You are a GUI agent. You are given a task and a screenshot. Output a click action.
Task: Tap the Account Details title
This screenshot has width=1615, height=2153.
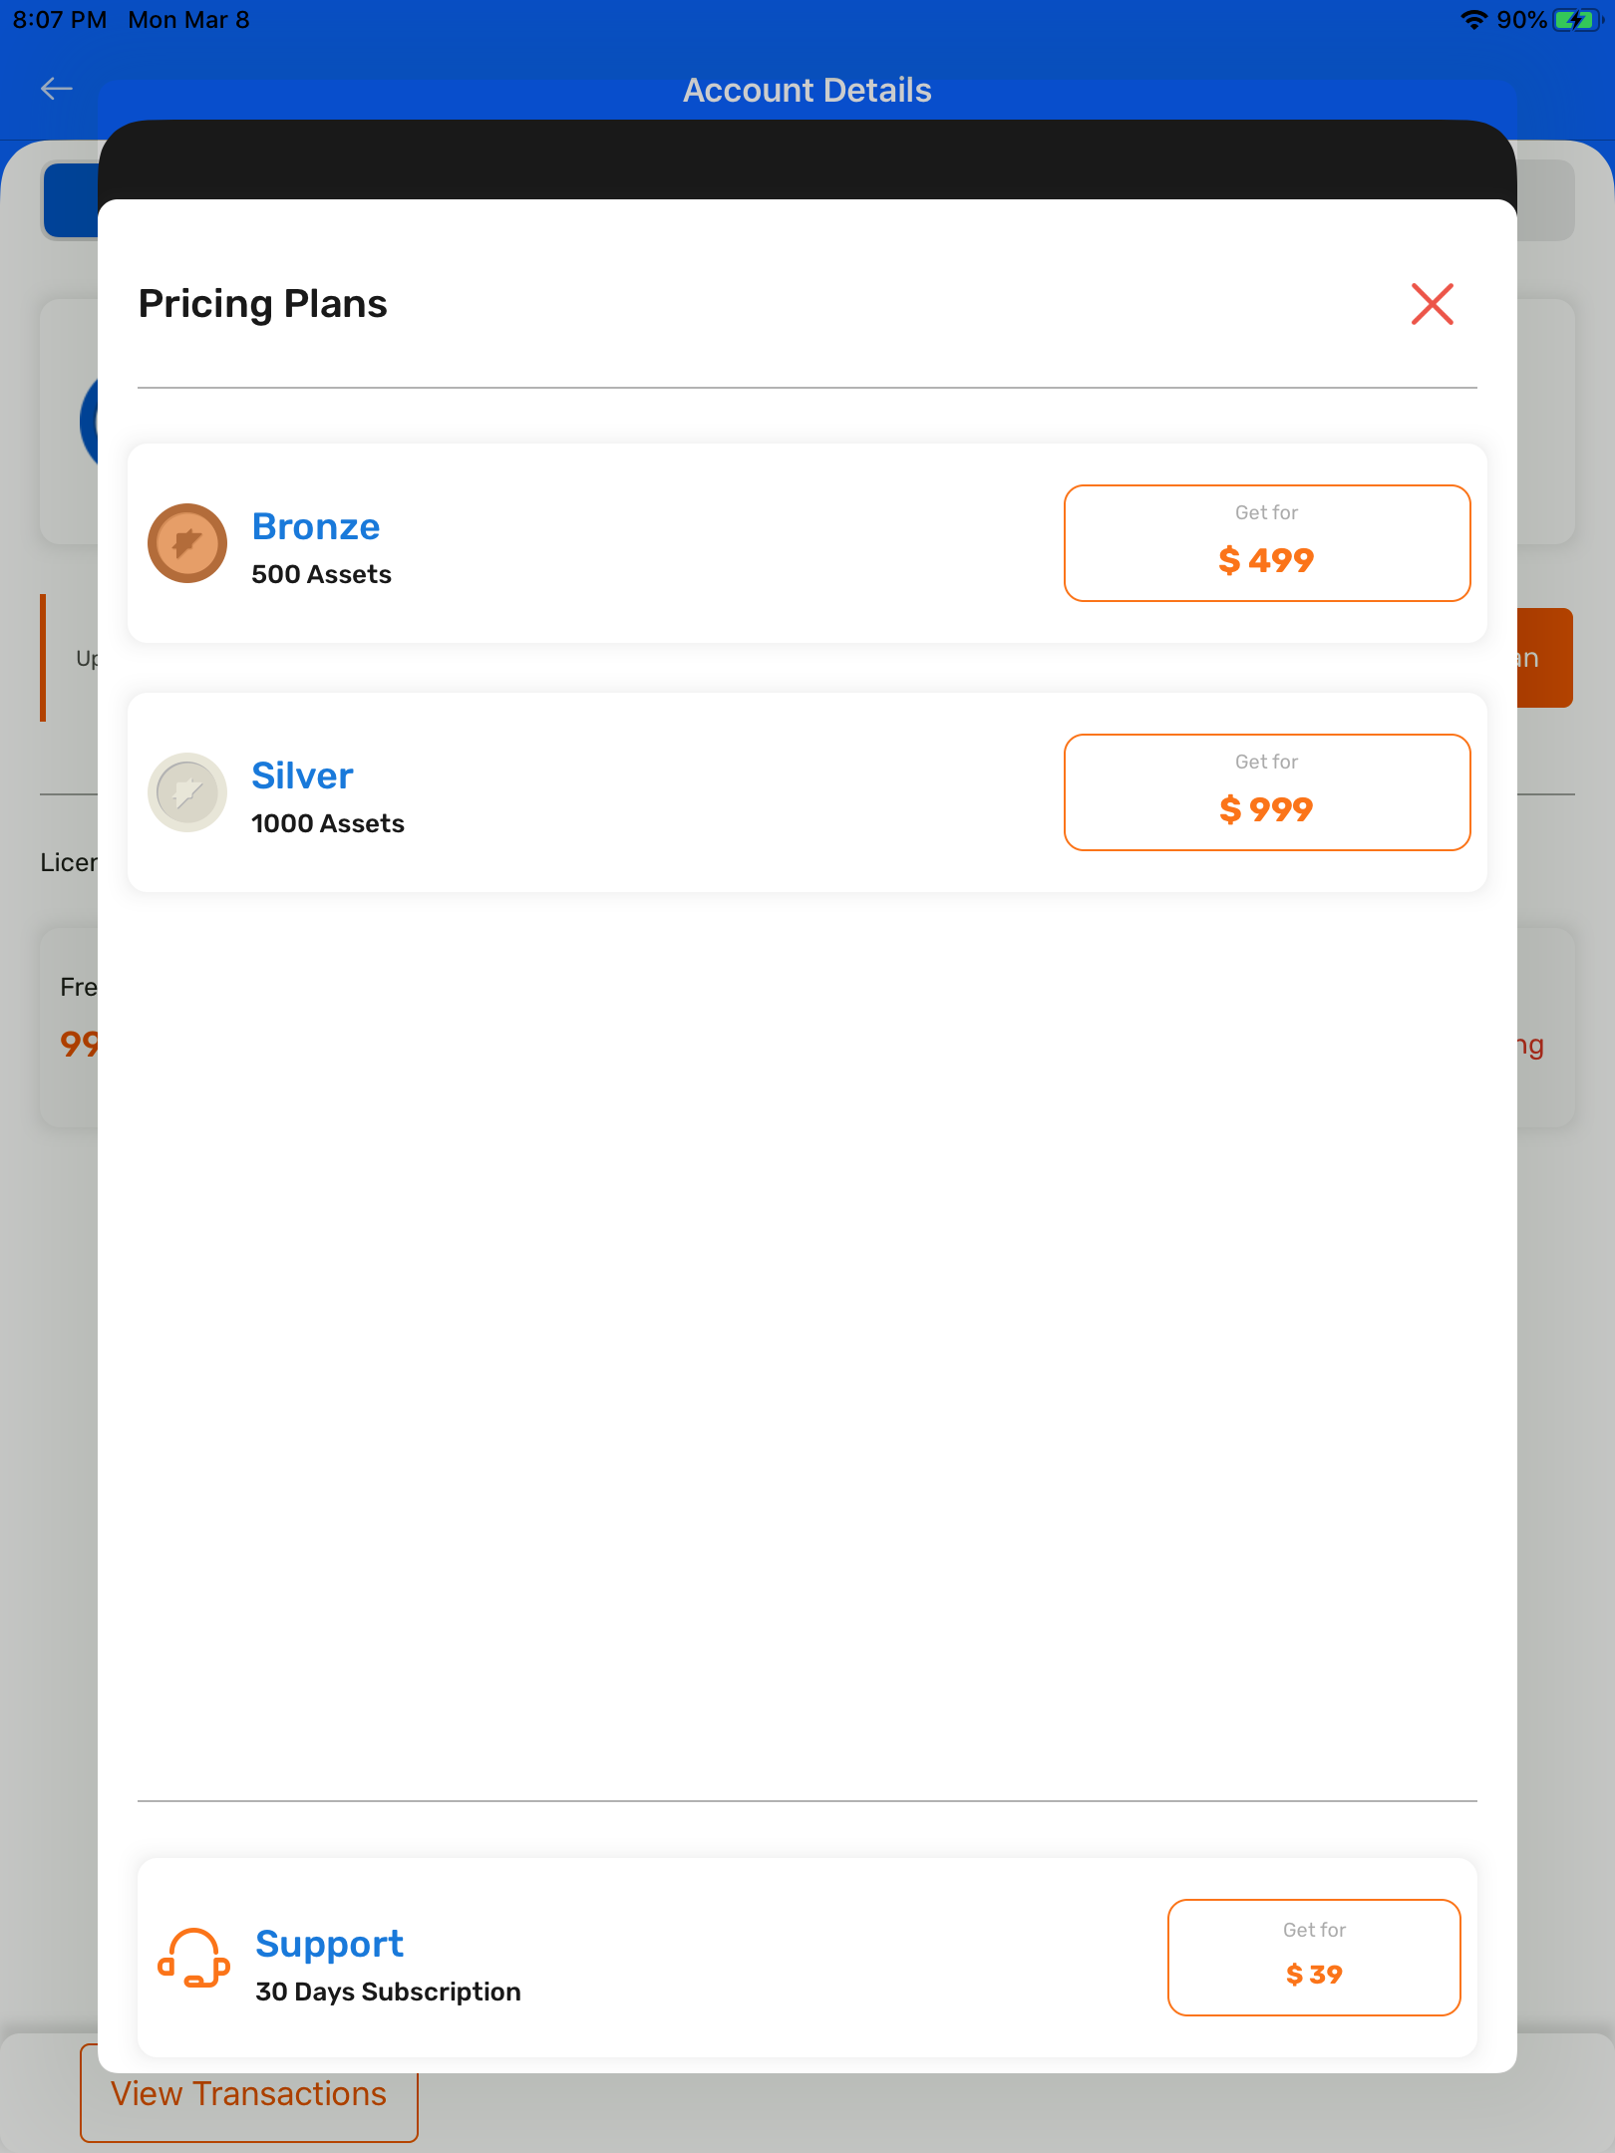pos(807,91)
